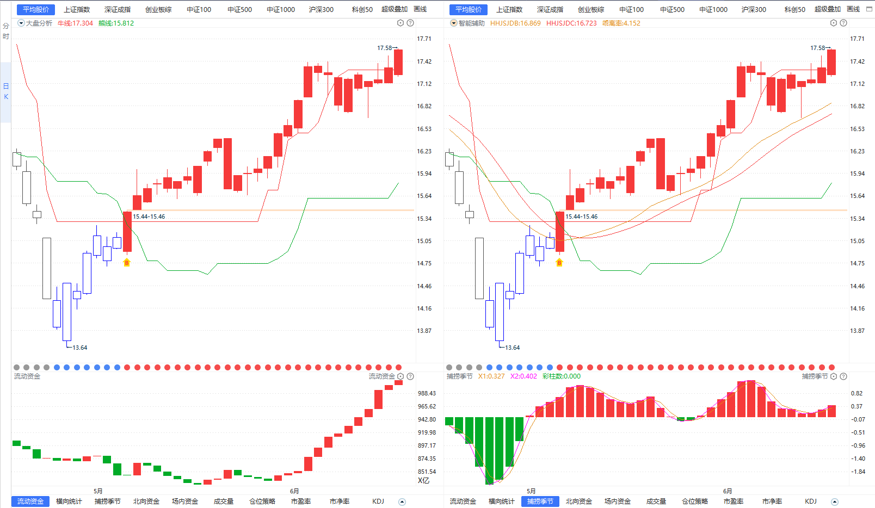Image resolution: width=875 pixels, height=508 pixels.
Task: Select 成交量 indicator in right bottom tabs
Action: point(656,501)
